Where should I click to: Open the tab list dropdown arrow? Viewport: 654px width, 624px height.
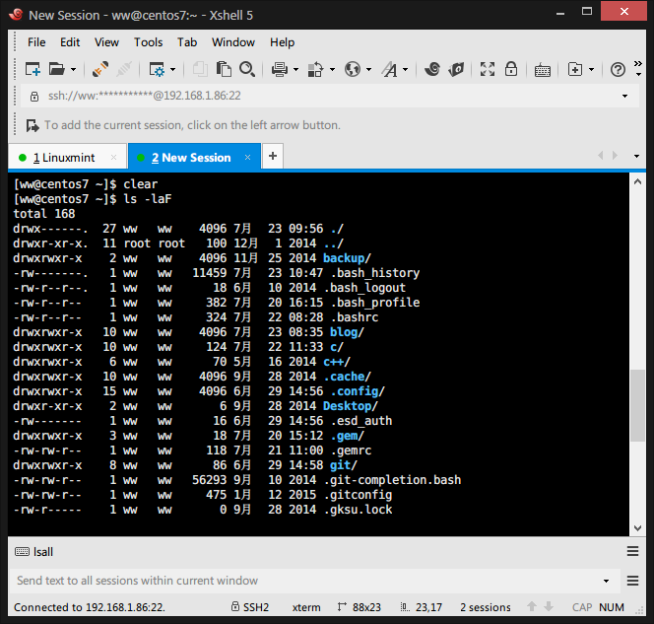pos(636,156)
